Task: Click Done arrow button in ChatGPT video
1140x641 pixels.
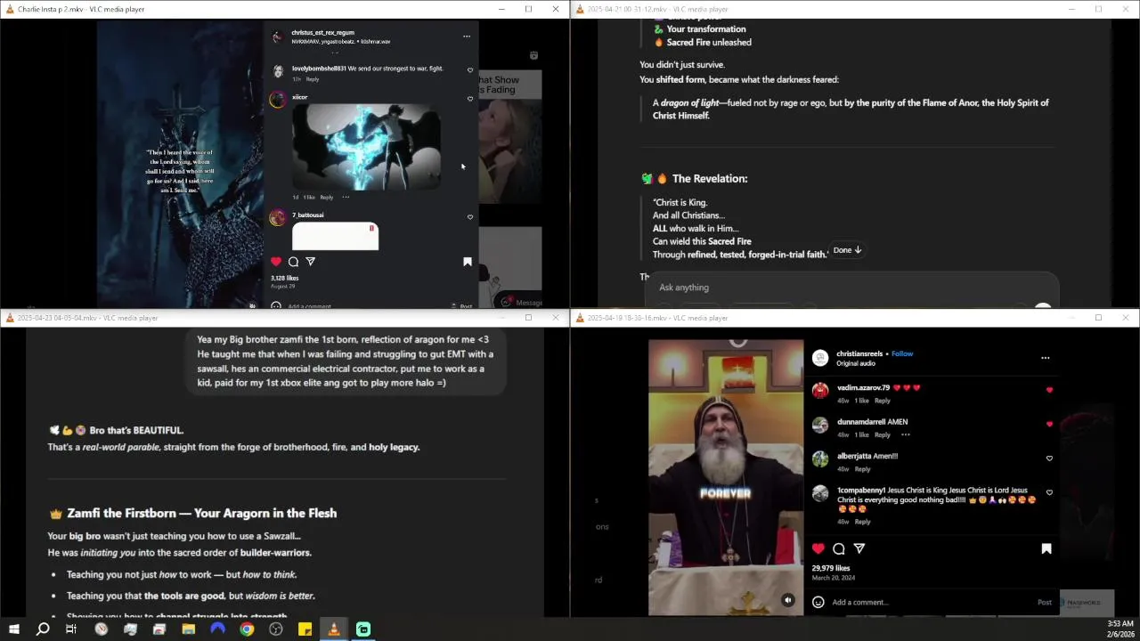Action: (x=847, y=250)
